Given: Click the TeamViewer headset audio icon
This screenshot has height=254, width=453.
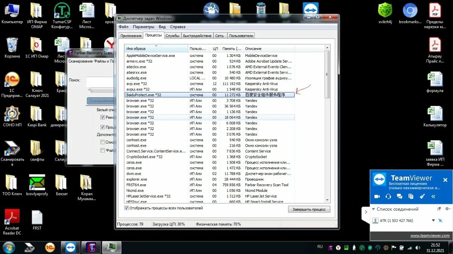Looking at the screenshot, I should point(388,196).
